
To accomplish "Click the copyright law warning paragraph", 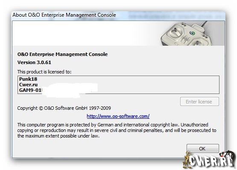I will point(117,130).
